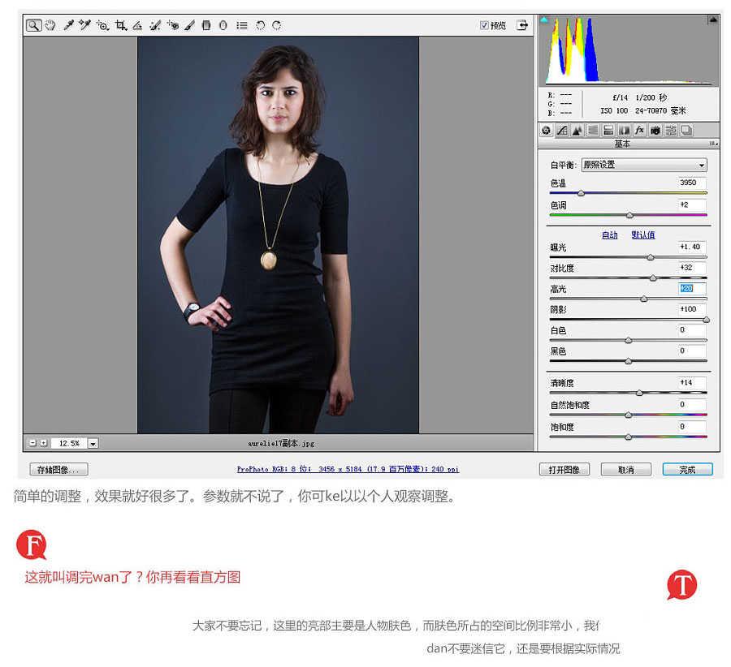
Task: Rotate image clockwise
Action: click(277, 25)
